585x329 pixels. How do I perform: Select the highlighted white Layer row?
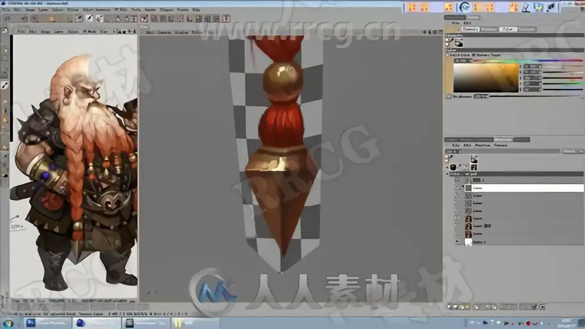pyautogui.click(x=523, y=188)
